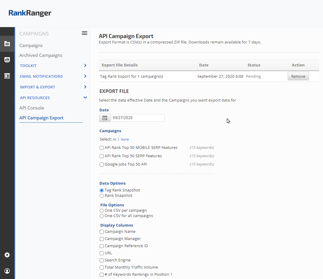This screenshot has width=323, height=279.
Task: Check the Google Jobs Top 50 API campaign
Action: [102, 164]
